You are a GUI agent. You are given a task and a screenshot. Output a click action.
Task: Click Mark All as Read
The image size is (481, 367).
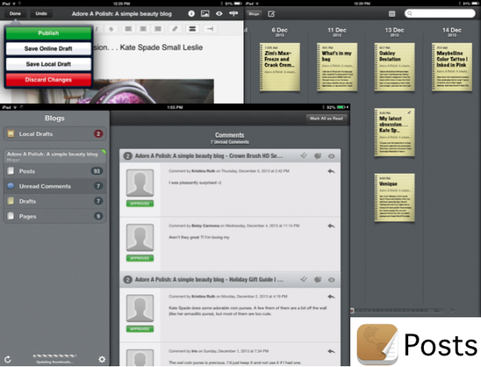point(326,118)
